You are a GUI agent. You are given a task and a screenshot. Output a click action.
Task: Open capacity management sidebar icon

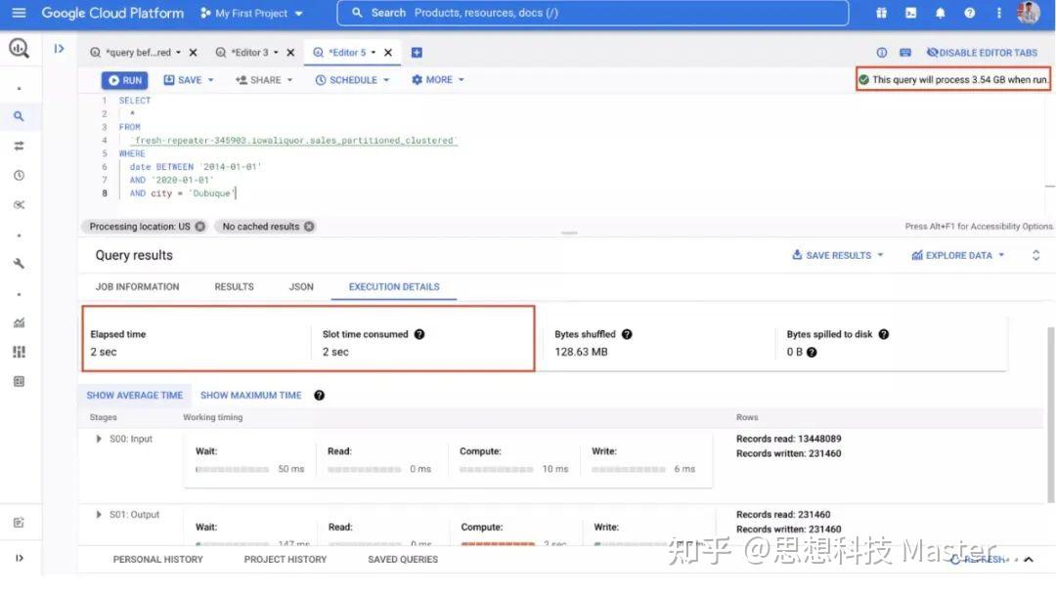tap(19, 352)
